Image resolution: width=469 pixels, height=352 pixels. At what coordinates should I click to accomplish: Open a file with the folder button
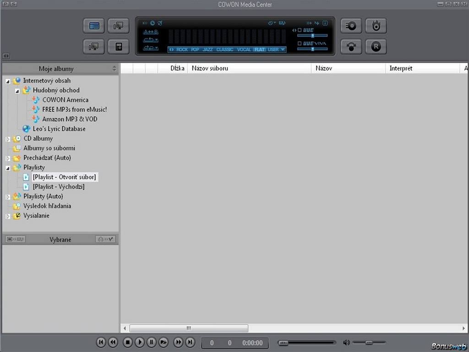point(164,342)
